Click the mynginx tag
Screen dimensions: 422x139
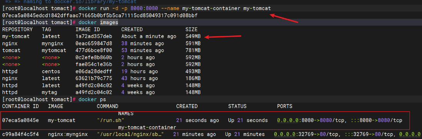click(52, 43)
